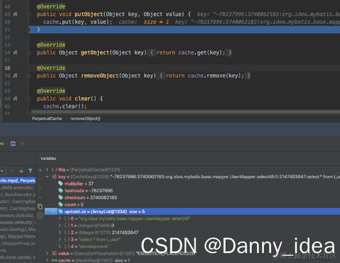Image resolution: width=340 pixels, height=263 pixels.
Task: Open the Evaluate Expression debugger icon
Action: pos(13,144)
